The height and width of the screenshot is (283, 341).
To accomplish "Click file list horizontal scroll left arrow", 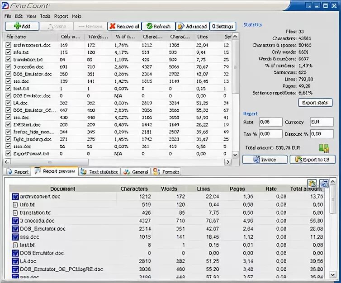I will 6,162.
